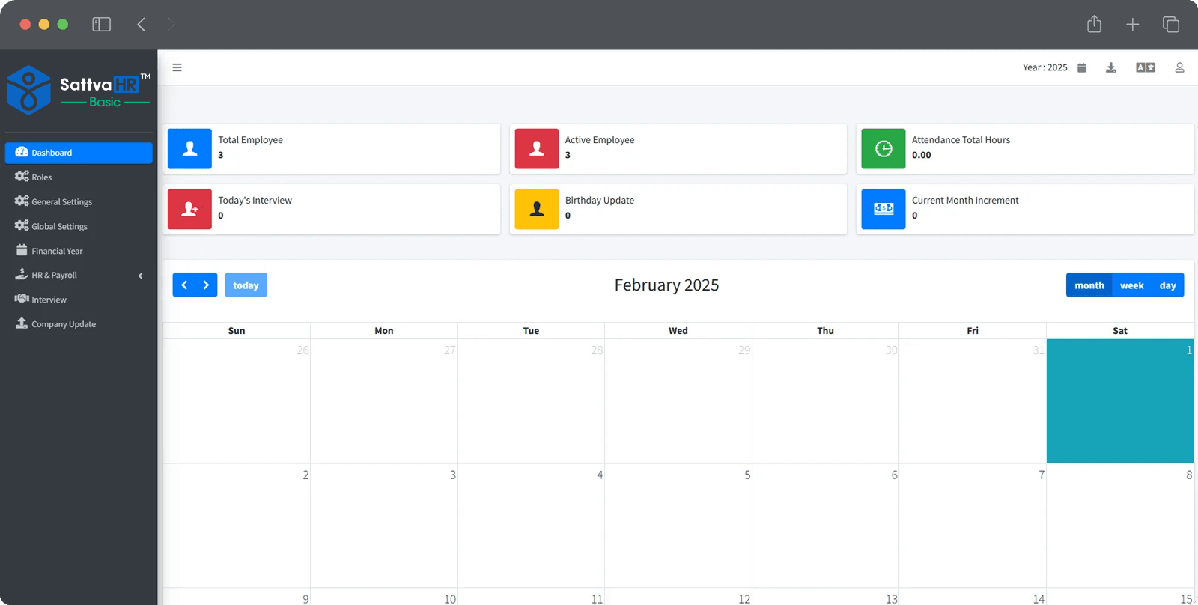Click the Dashboard gauge icon in sidebar
1198x605 pixels.
tap(22, 152)
